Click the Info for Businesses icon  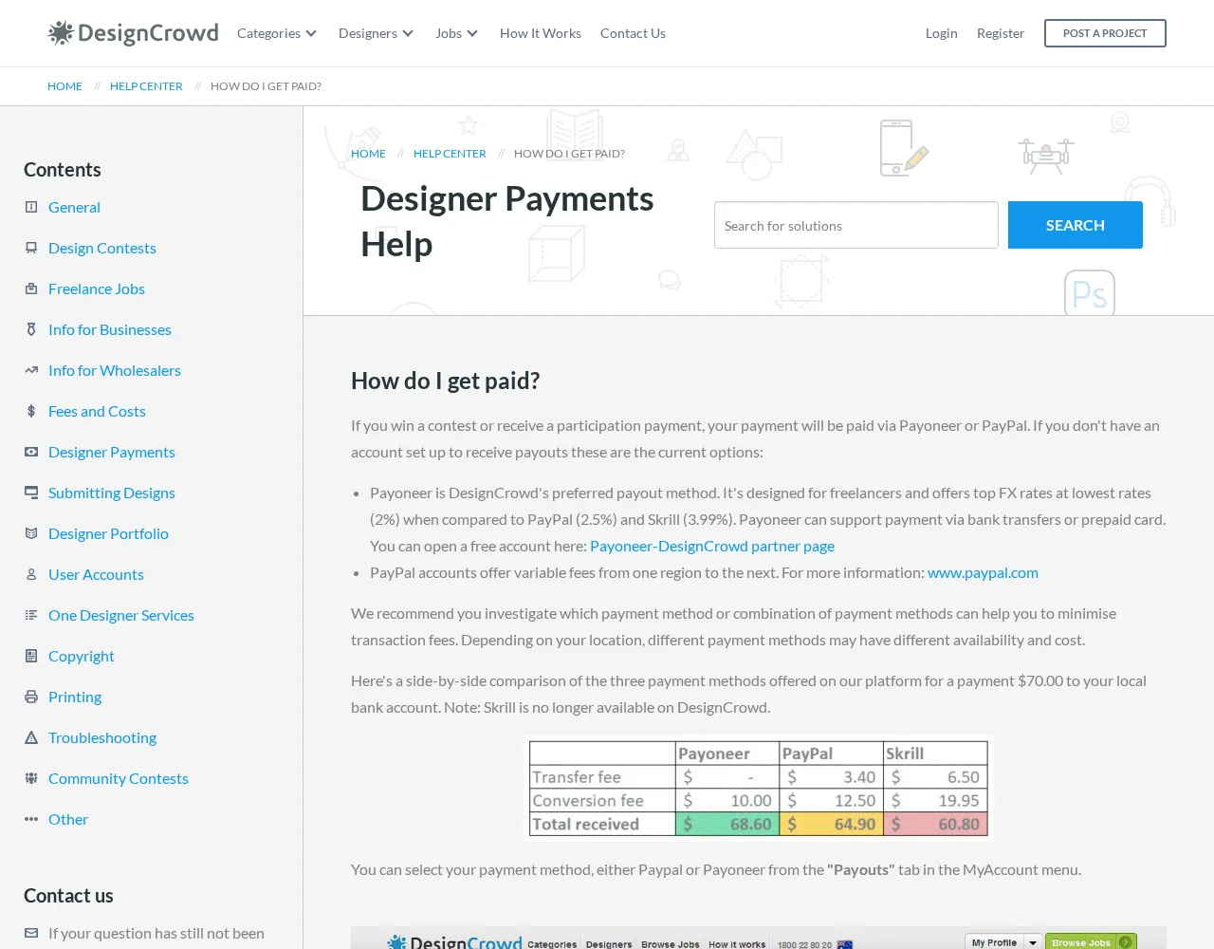point(31,329)
